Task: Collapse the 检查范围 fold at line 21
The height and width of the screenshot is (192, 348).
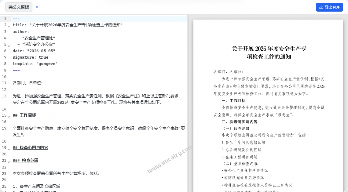Action: coord(9,162)
